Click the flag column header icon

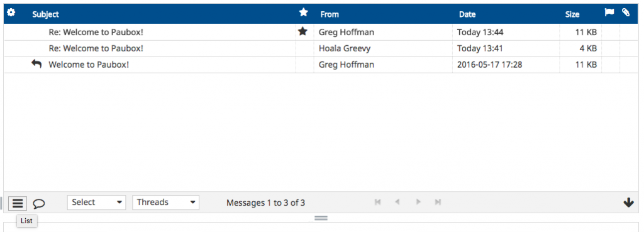pyautogui.click(x=609, y=13)
